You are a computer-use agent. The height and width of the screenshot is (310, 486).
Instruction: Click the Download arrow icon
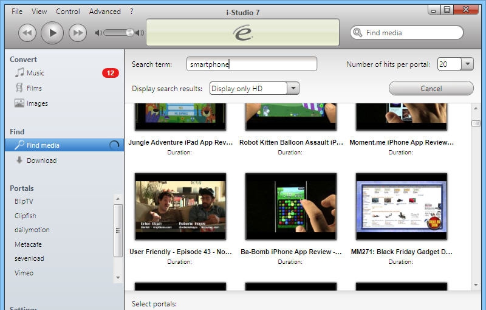pos(19,160)
